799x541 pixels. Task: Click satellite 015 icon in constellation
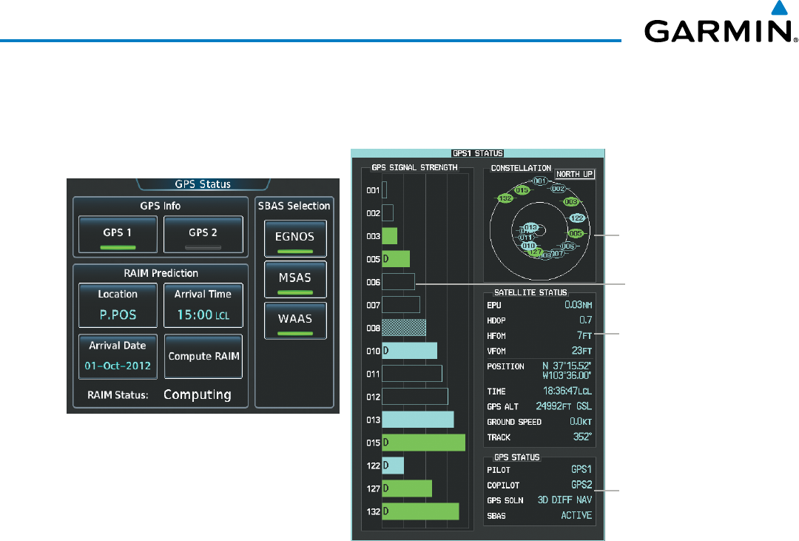[522, 190]
